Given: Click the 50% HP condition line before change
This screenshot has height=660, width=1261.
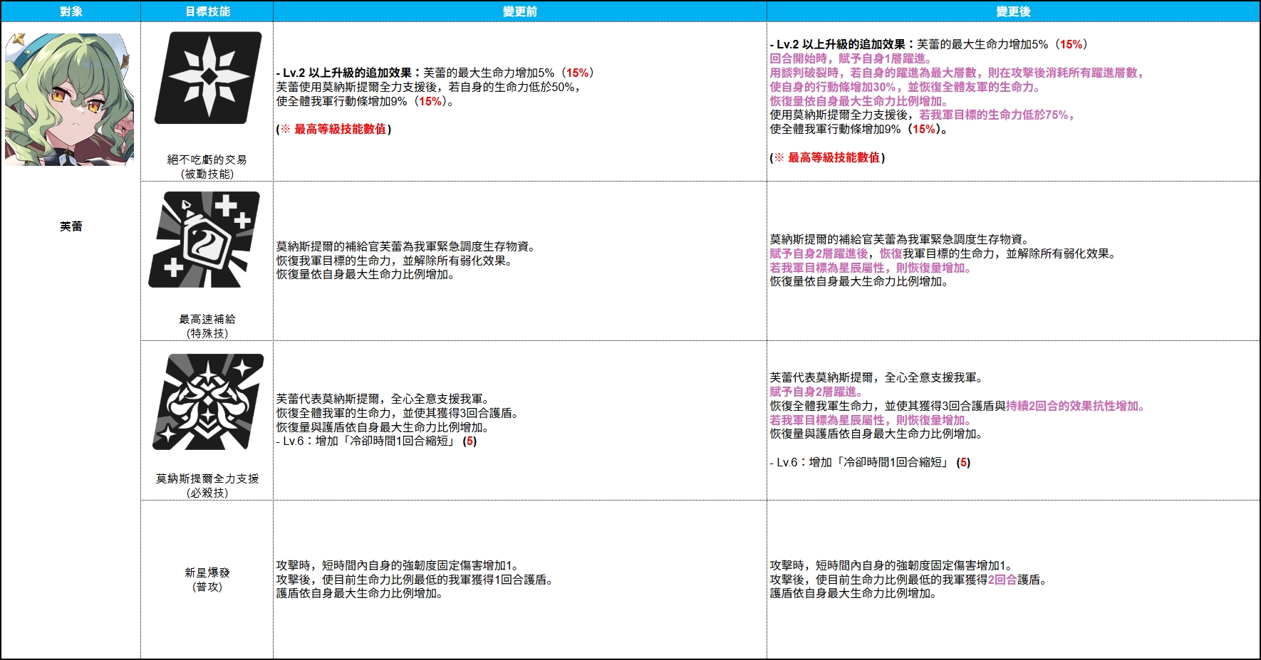Looking at the screenshot, I should click(x=430, y=87).
